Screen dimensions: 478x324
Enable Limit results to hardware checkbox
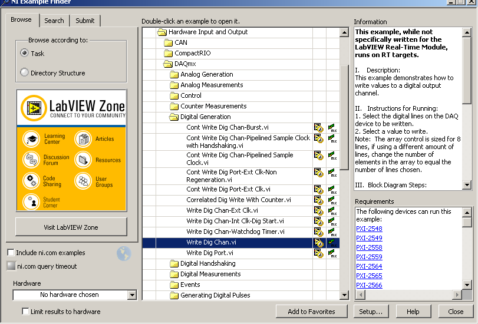pyautogui.click(x=25, y=311)
